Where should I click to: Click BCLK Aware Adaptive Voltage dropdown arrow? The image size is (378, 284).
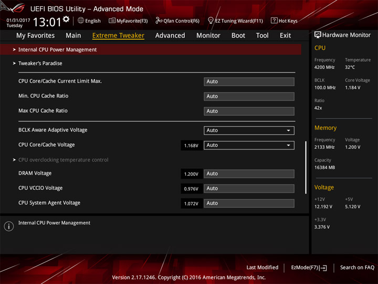coord(288,130)
